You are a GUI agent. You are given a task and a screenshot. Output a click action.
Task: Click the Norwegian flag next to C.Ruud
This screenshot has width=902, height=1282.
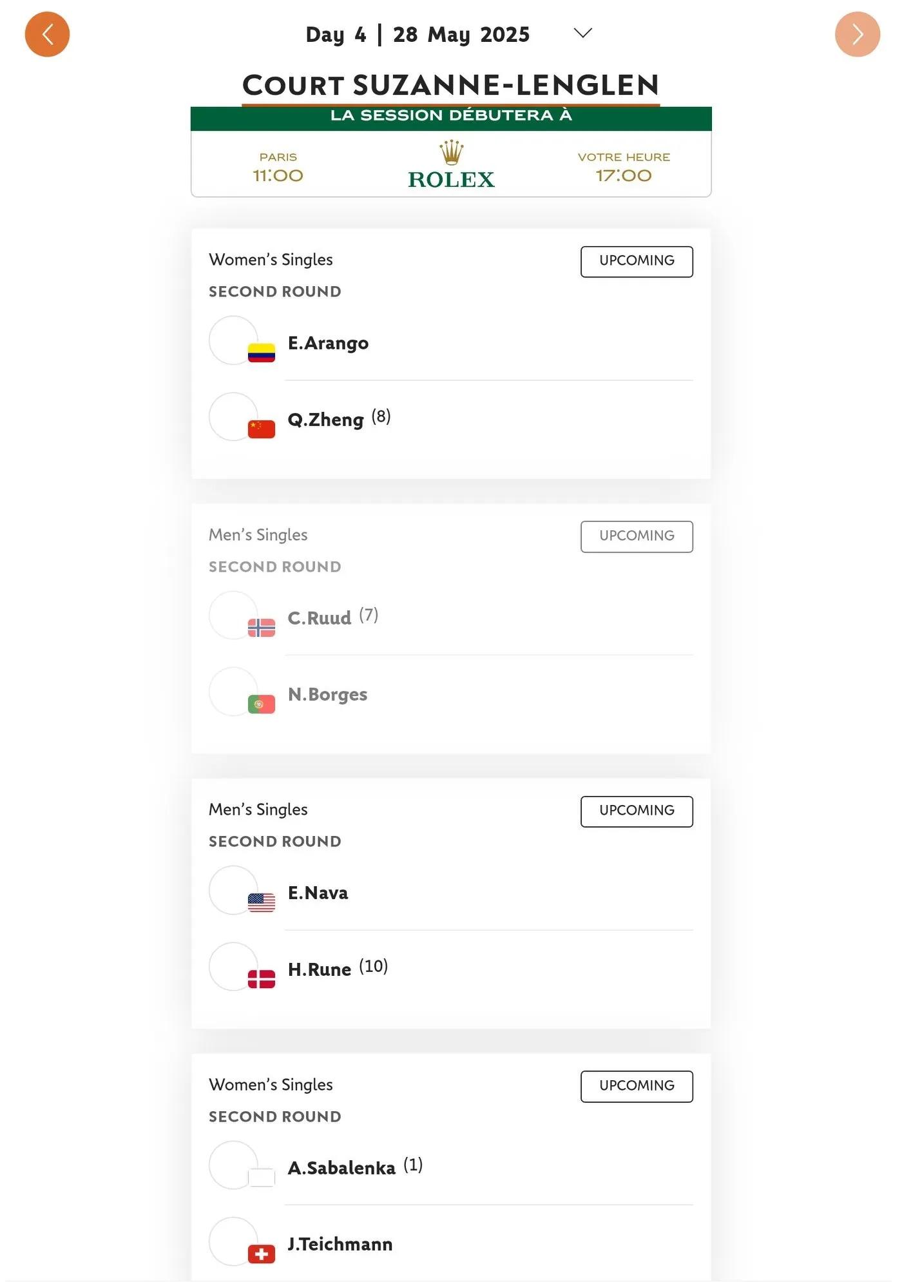click(262, 627)
